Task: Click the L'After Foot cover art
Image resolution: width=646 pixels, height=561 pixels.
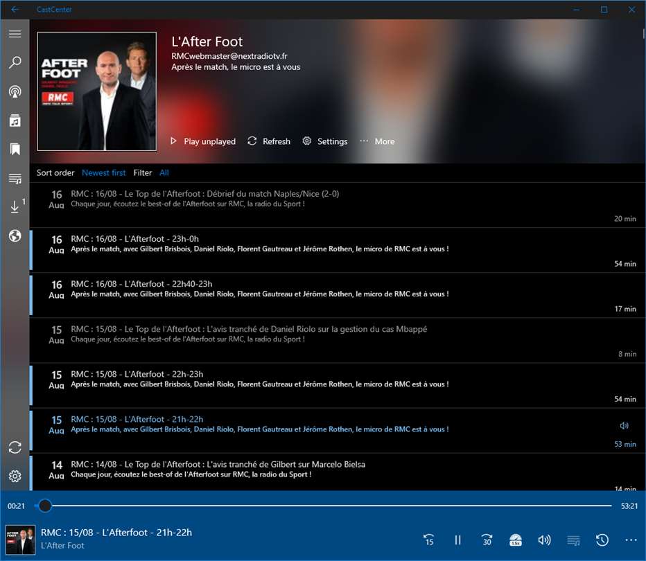Action: pos(97,91)
